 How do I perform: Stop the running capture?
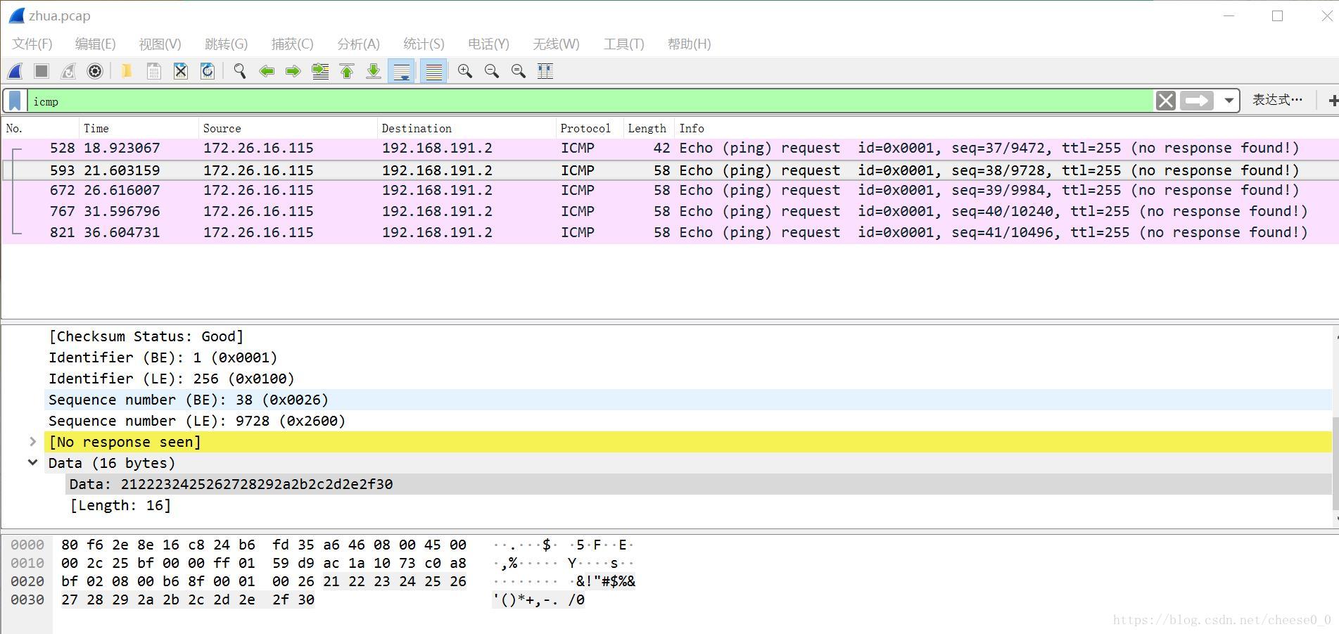click(x=42, y=71)
